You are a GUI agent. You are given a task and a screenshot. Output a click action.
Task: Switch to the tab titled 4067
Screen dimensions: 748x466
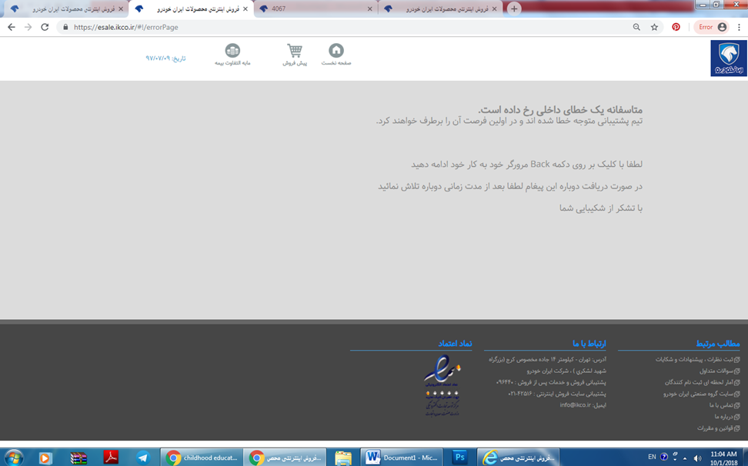tap(316, 8)
